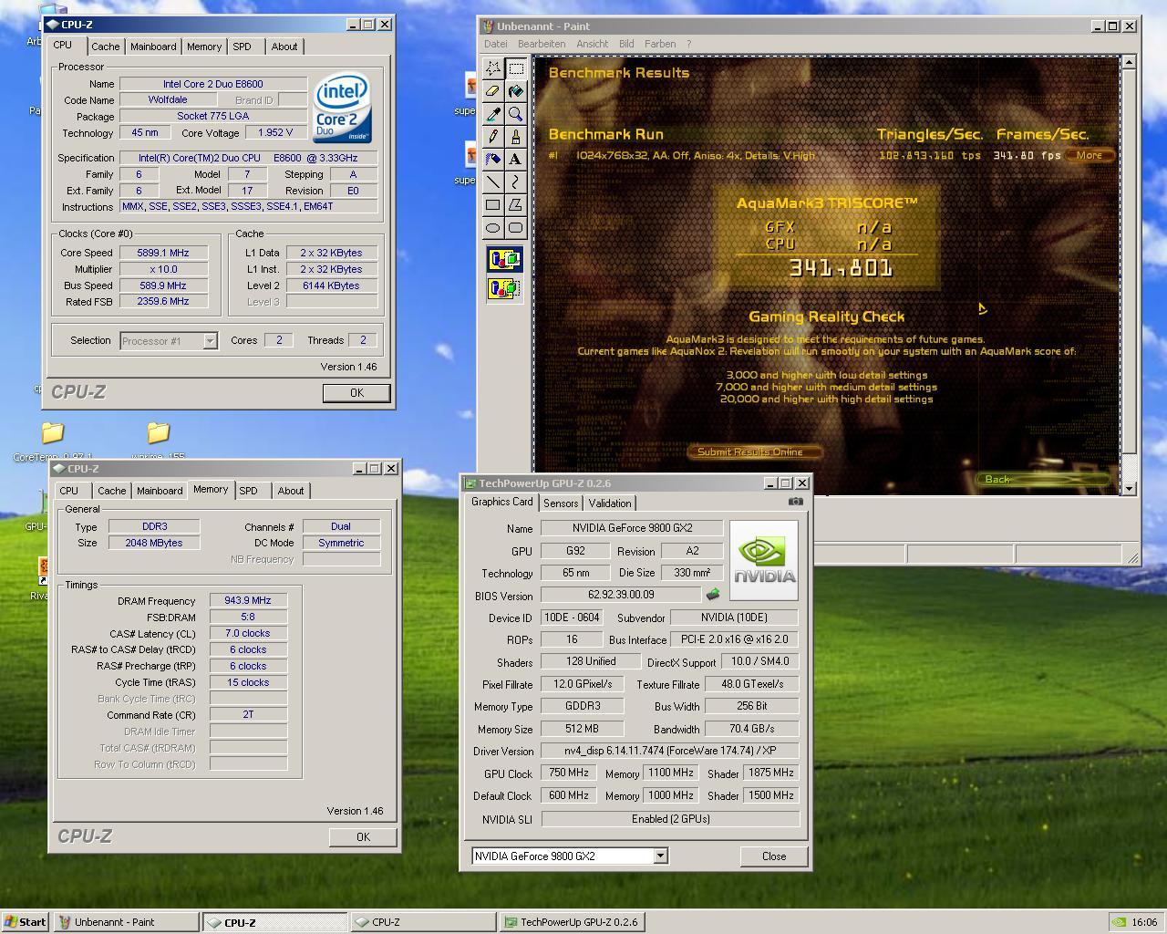Choose transparent selection mode in Paint
This screenshot has width=1167, height=934.
click(504, 289)
